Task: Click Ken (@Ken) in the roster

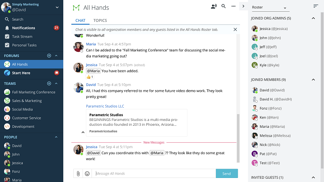Action: 265,117
